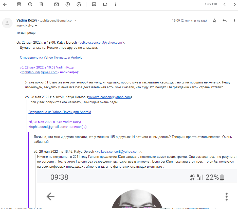The image size is (238, 209).
Task: Open the embedded profile picture image
Action: click(x=137, y=199)
